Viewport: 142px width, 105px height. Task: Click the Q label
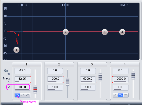[x=9, y=87]
